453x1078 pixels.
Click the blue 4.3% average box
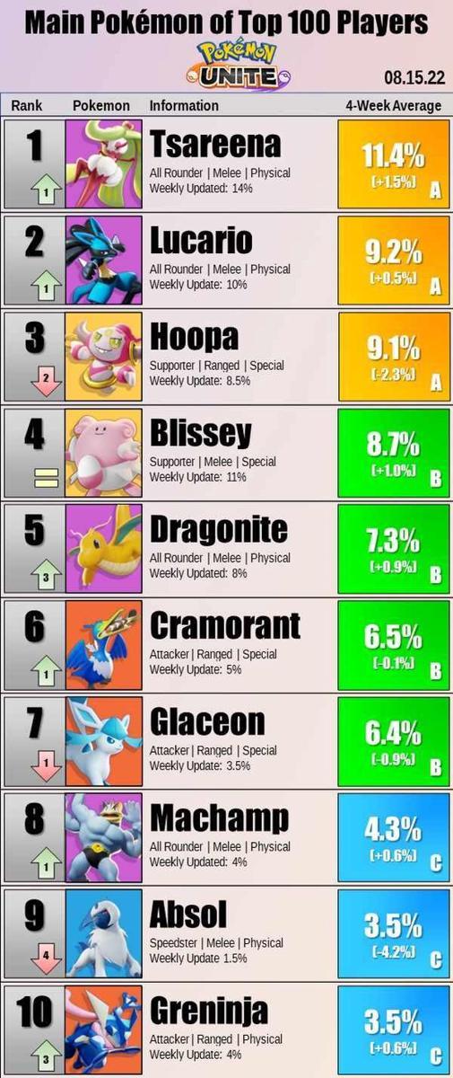[393, 838]
